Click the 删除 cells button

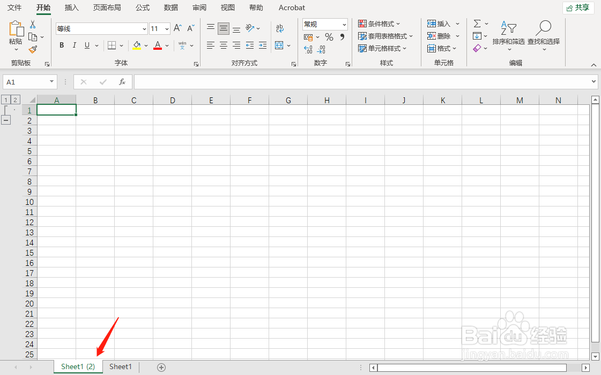pyautogui.click(x=439, y=36)
